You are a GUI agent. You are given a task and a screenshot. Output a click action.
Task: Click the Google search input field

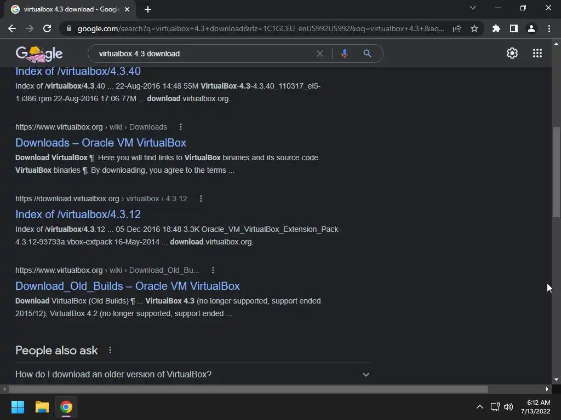[x=206, y=54]
